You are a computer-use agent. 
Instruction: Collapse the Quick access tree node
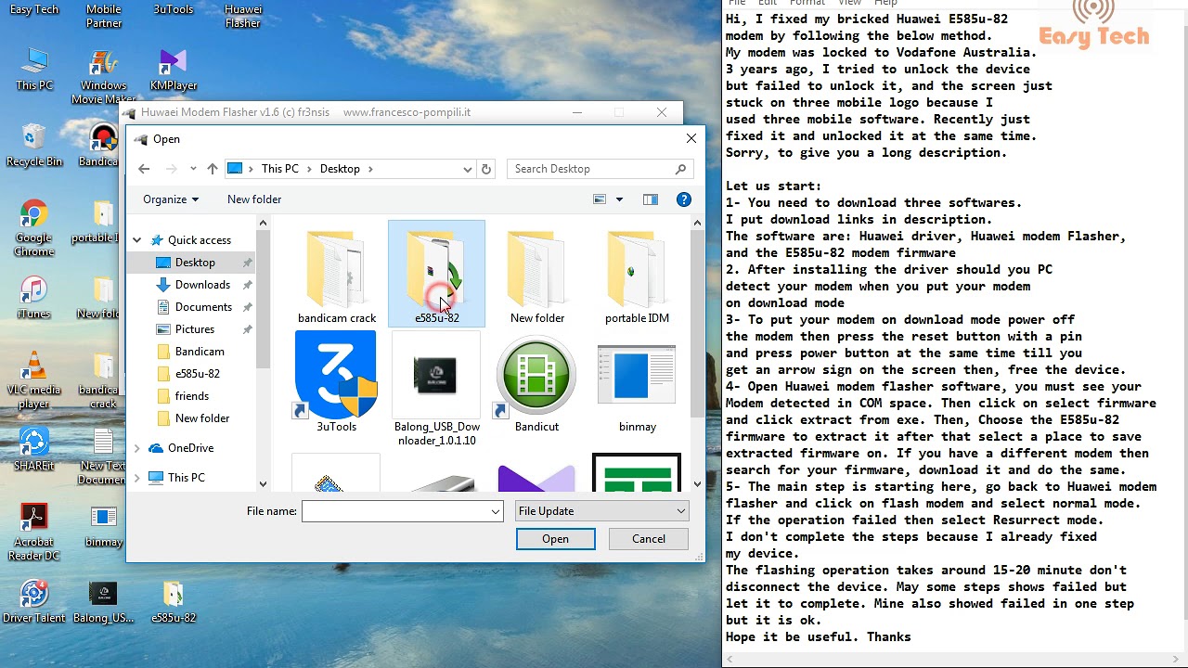(136, 240)
